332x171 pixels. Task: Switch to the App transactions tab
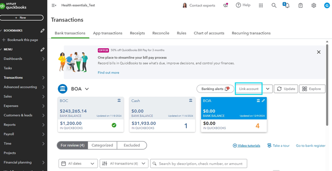pos(107,33)
